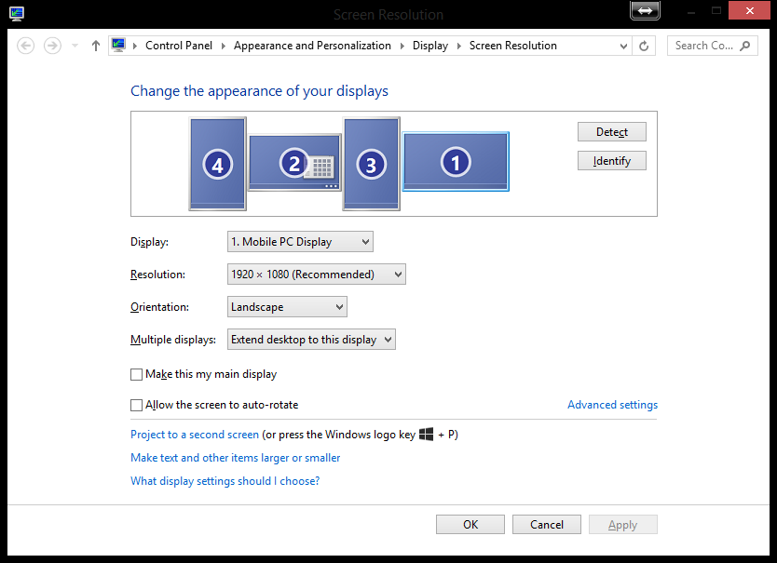
Task: Click the double-arrow title bar button
Action: point(645,10)
